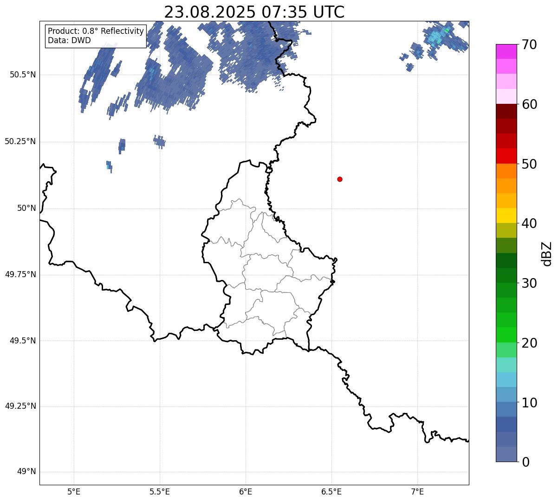Viewport: 558px width, 501px height.
Task: Click the yellow colorbar segment above 40
Action: (506, 216)
